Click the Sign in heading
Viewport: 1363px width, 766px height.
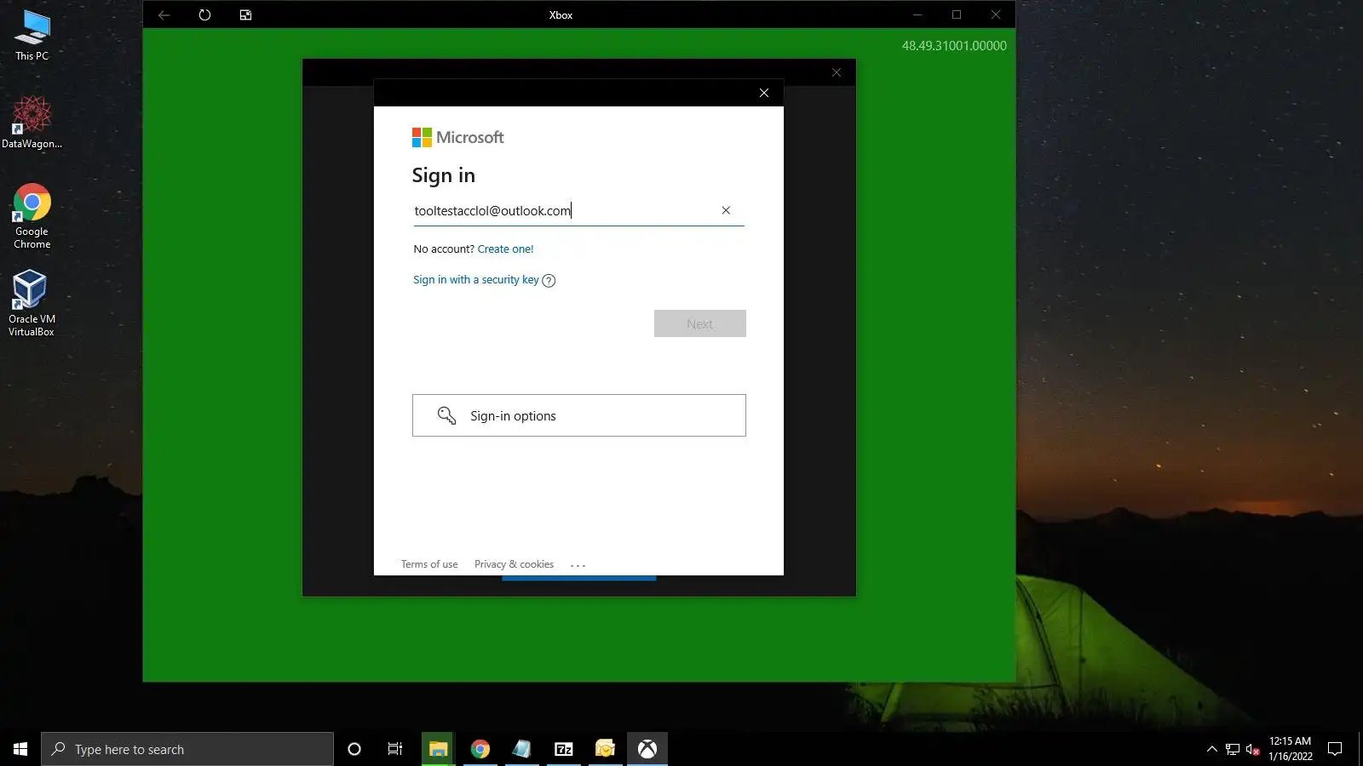pyautogui.click(x=444, y=175)
